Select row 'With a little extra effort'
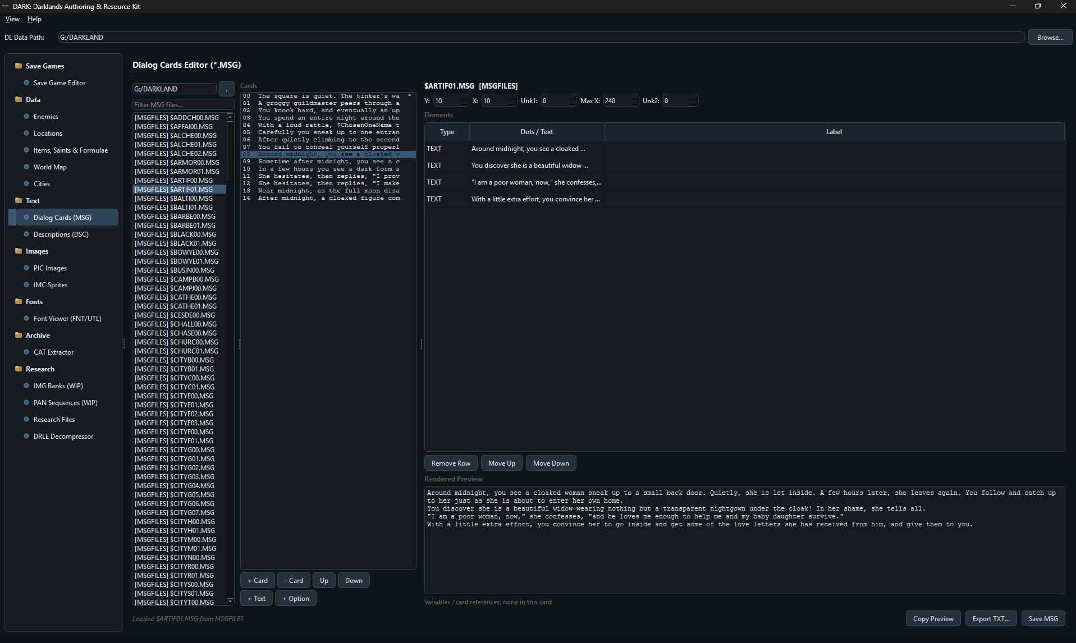1076x643 pixels. pyautogui.click(x=744, y=199)
